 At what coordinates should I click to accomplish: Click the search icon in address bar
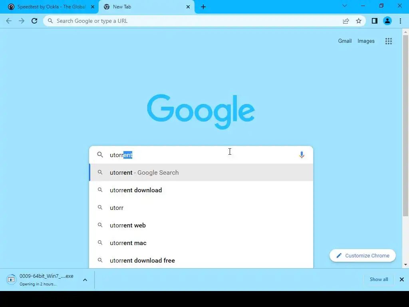[50, 21]
